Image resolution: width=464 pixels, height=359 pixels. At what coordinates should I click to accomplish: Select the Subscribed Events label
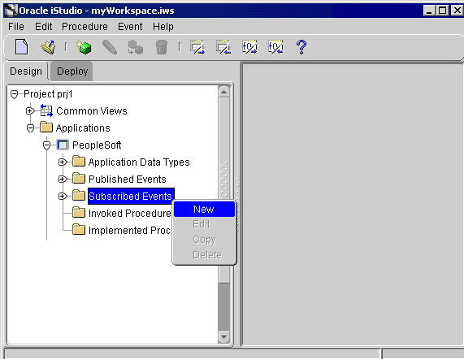point(131,196)
